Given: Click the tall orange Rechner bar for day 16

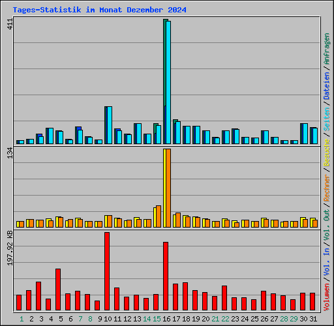Looking at the screenshot, I should click(x=168, y=188).
